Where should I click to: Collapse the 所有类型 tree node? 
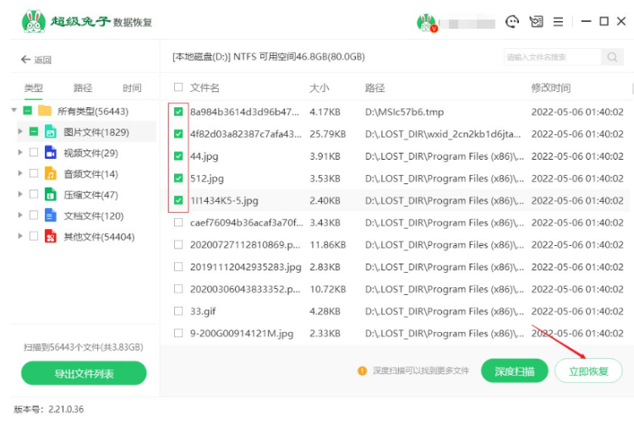pyautogui.click(x=14, y=111)
